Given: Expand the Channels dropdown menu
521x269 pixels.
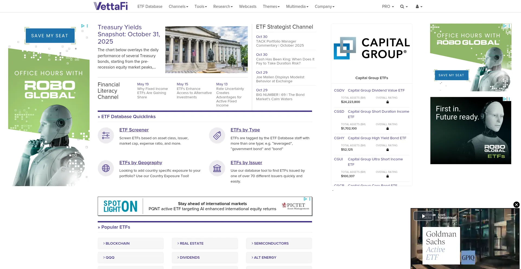Looking at the screenshot, I should point(178,7).
